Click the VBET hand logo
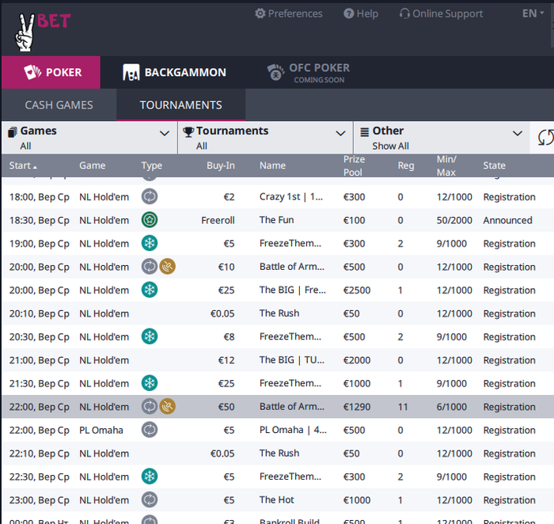 (x=25, y=33)
